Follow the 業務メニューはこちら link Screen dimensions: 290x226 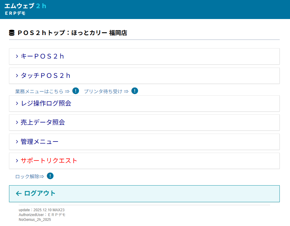pyautogui.click(x=42, y=91)
